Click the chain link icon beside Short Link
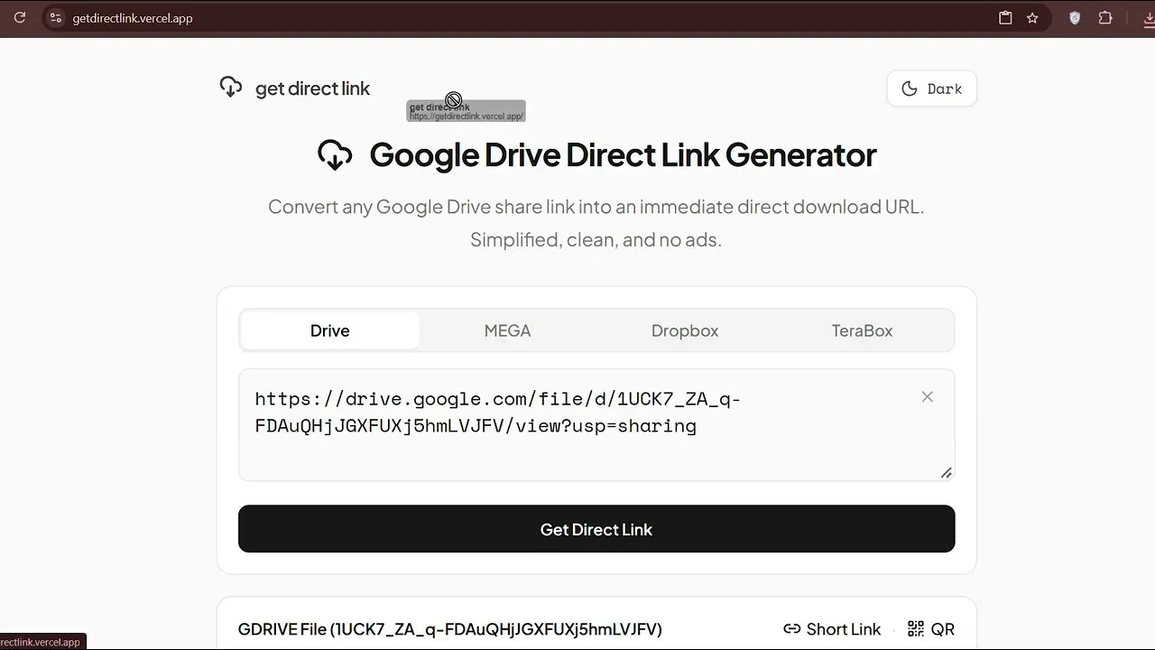 [x=792, y=629]
